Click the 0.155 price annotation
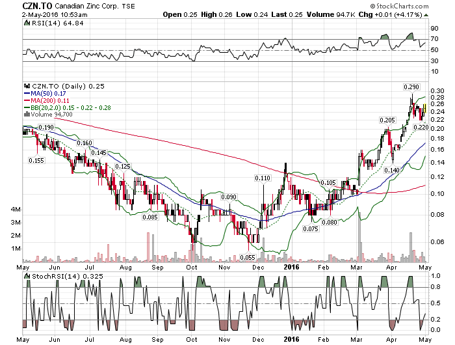The width and height of the screenshot is (455, 345). click(36, 160)
